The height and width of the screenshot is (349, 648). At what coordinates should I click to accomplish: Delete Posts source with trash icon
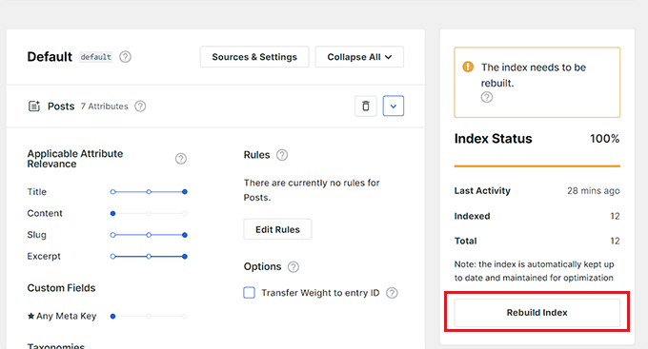pyautogui.click(x=366, y=107)
